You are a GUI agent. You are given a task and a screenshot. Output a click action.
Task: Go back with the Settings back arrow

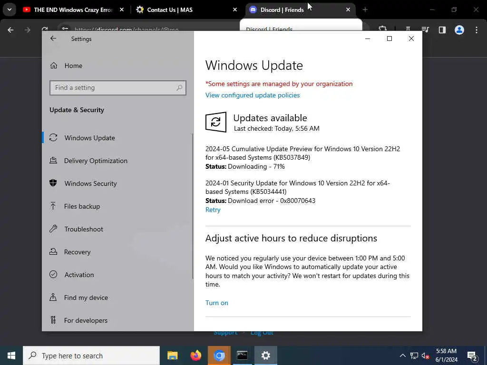click(x=53, y=38)
